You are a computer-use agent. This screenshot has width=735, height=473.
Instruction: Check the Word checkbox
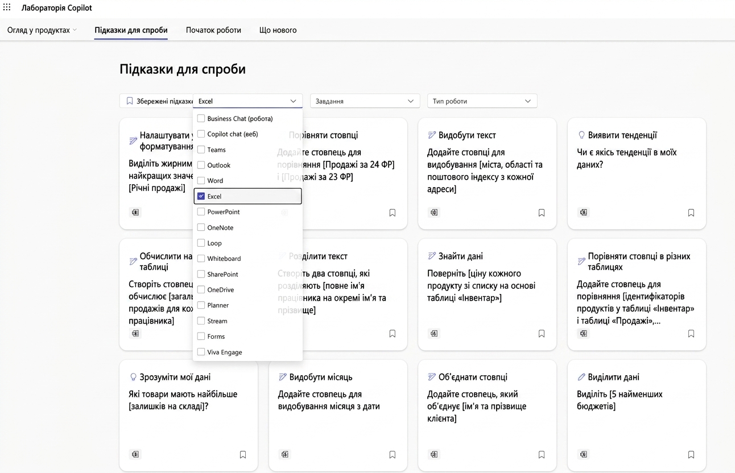click(201, 181)
